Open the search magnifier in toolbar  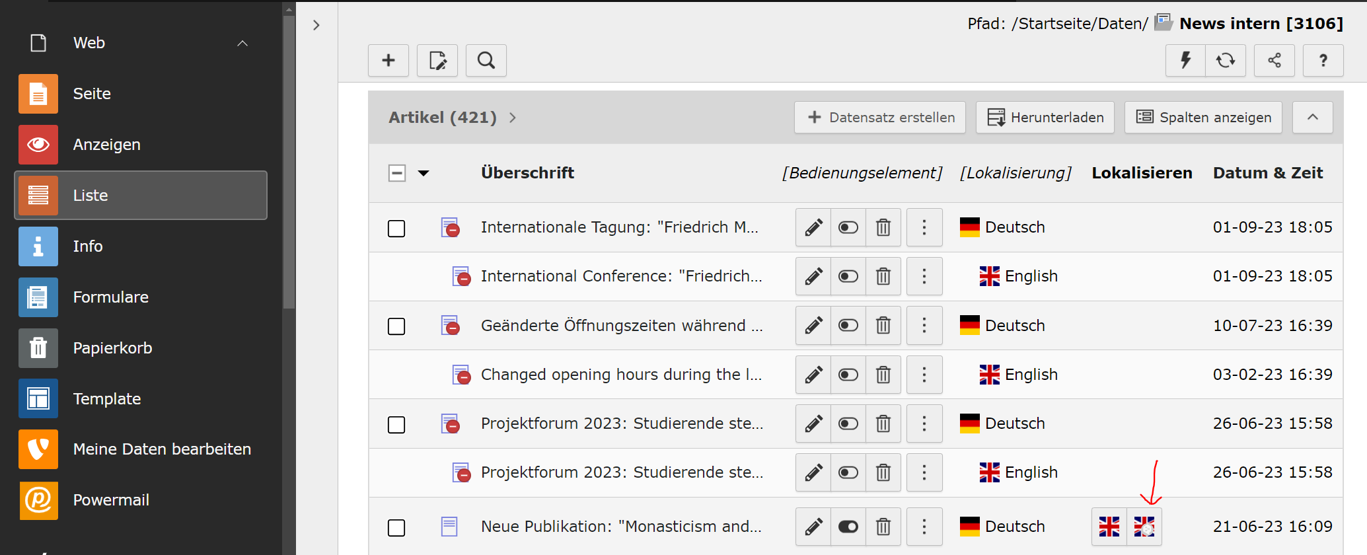(x=486, y=61)
